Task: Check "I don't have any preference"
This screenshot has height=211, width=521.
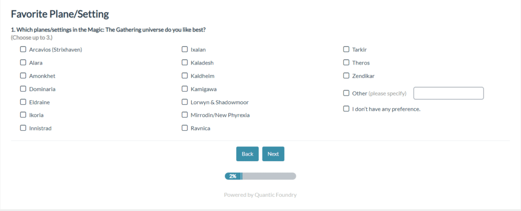Action: 346,109
